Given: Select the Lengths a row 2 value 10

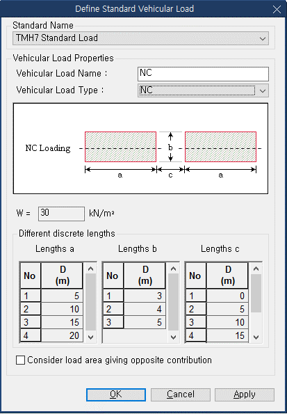Looking at the screenshot, I should coord(62,309).
